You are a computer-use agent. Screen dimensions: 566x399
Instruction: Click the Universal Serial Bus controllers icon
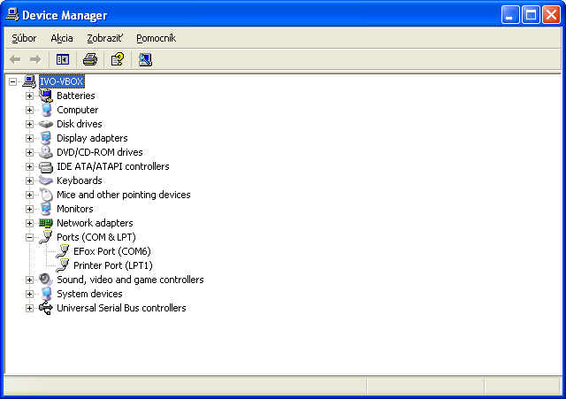46,308
